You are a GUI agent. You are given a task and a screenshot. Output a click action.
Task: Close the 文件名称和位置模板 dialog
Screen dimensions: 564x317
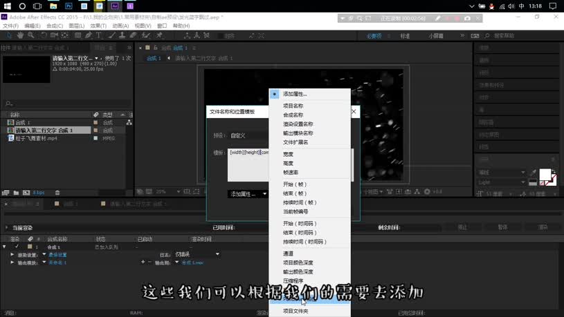pyautogui.click(x=354, y=112)
